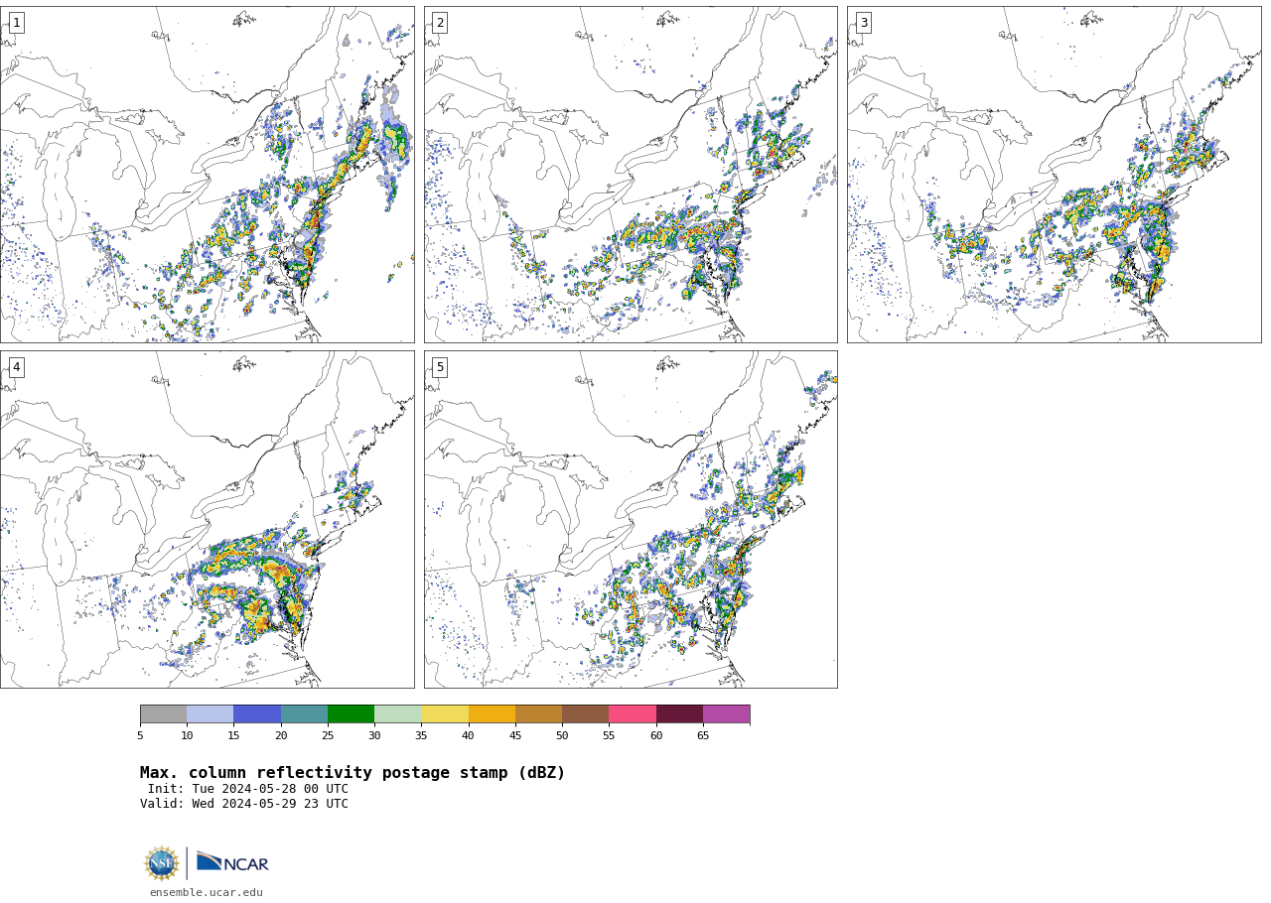The image size is (1271, 903).
Task: Click the Init: Tue 2024-05-28 00 UTC line
Action: pyautogui.click(x=248, y=789)
